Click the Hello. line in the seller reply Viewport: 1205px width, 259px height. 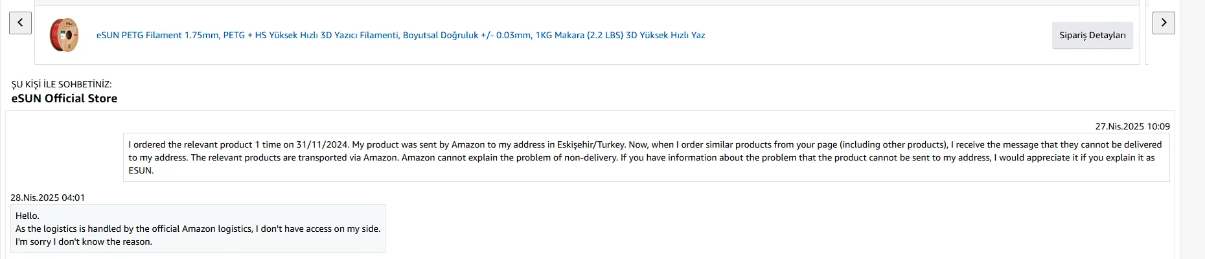click(27, 216)
